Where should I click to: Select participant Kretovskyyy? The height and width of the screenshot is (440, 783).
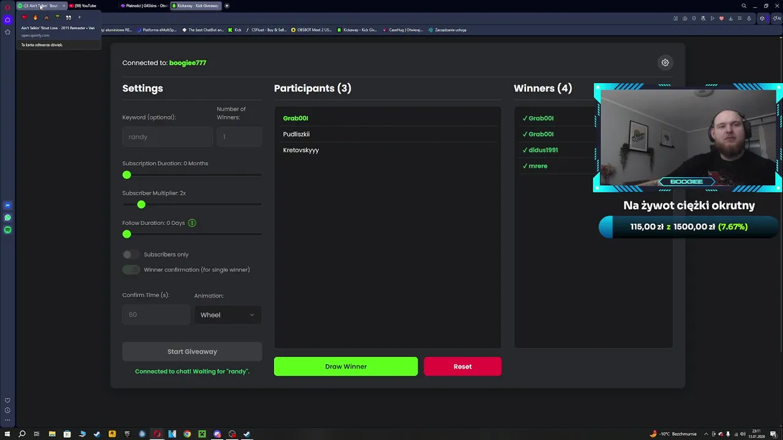301,150
